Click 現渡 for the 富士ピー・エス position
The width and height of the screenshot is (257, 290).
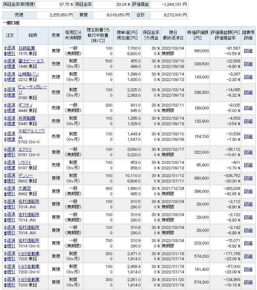[x=11, y=67]
